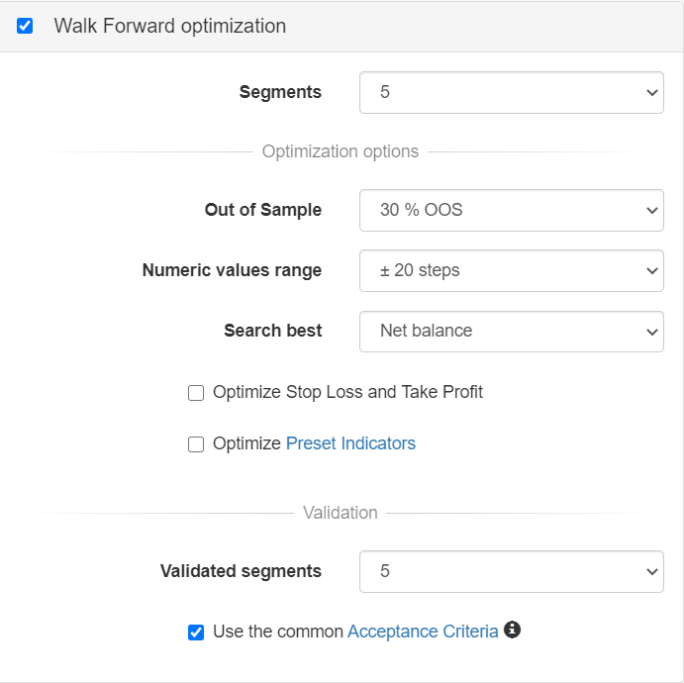Click the Numeric values range label

pos(232,270)
